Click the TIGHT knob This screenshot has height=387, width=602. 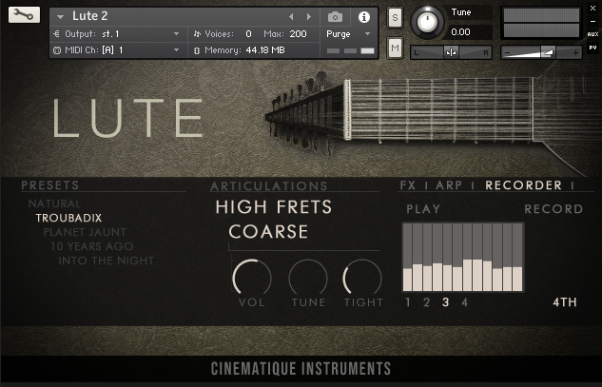pyautogui.click(x=362, y=278)
